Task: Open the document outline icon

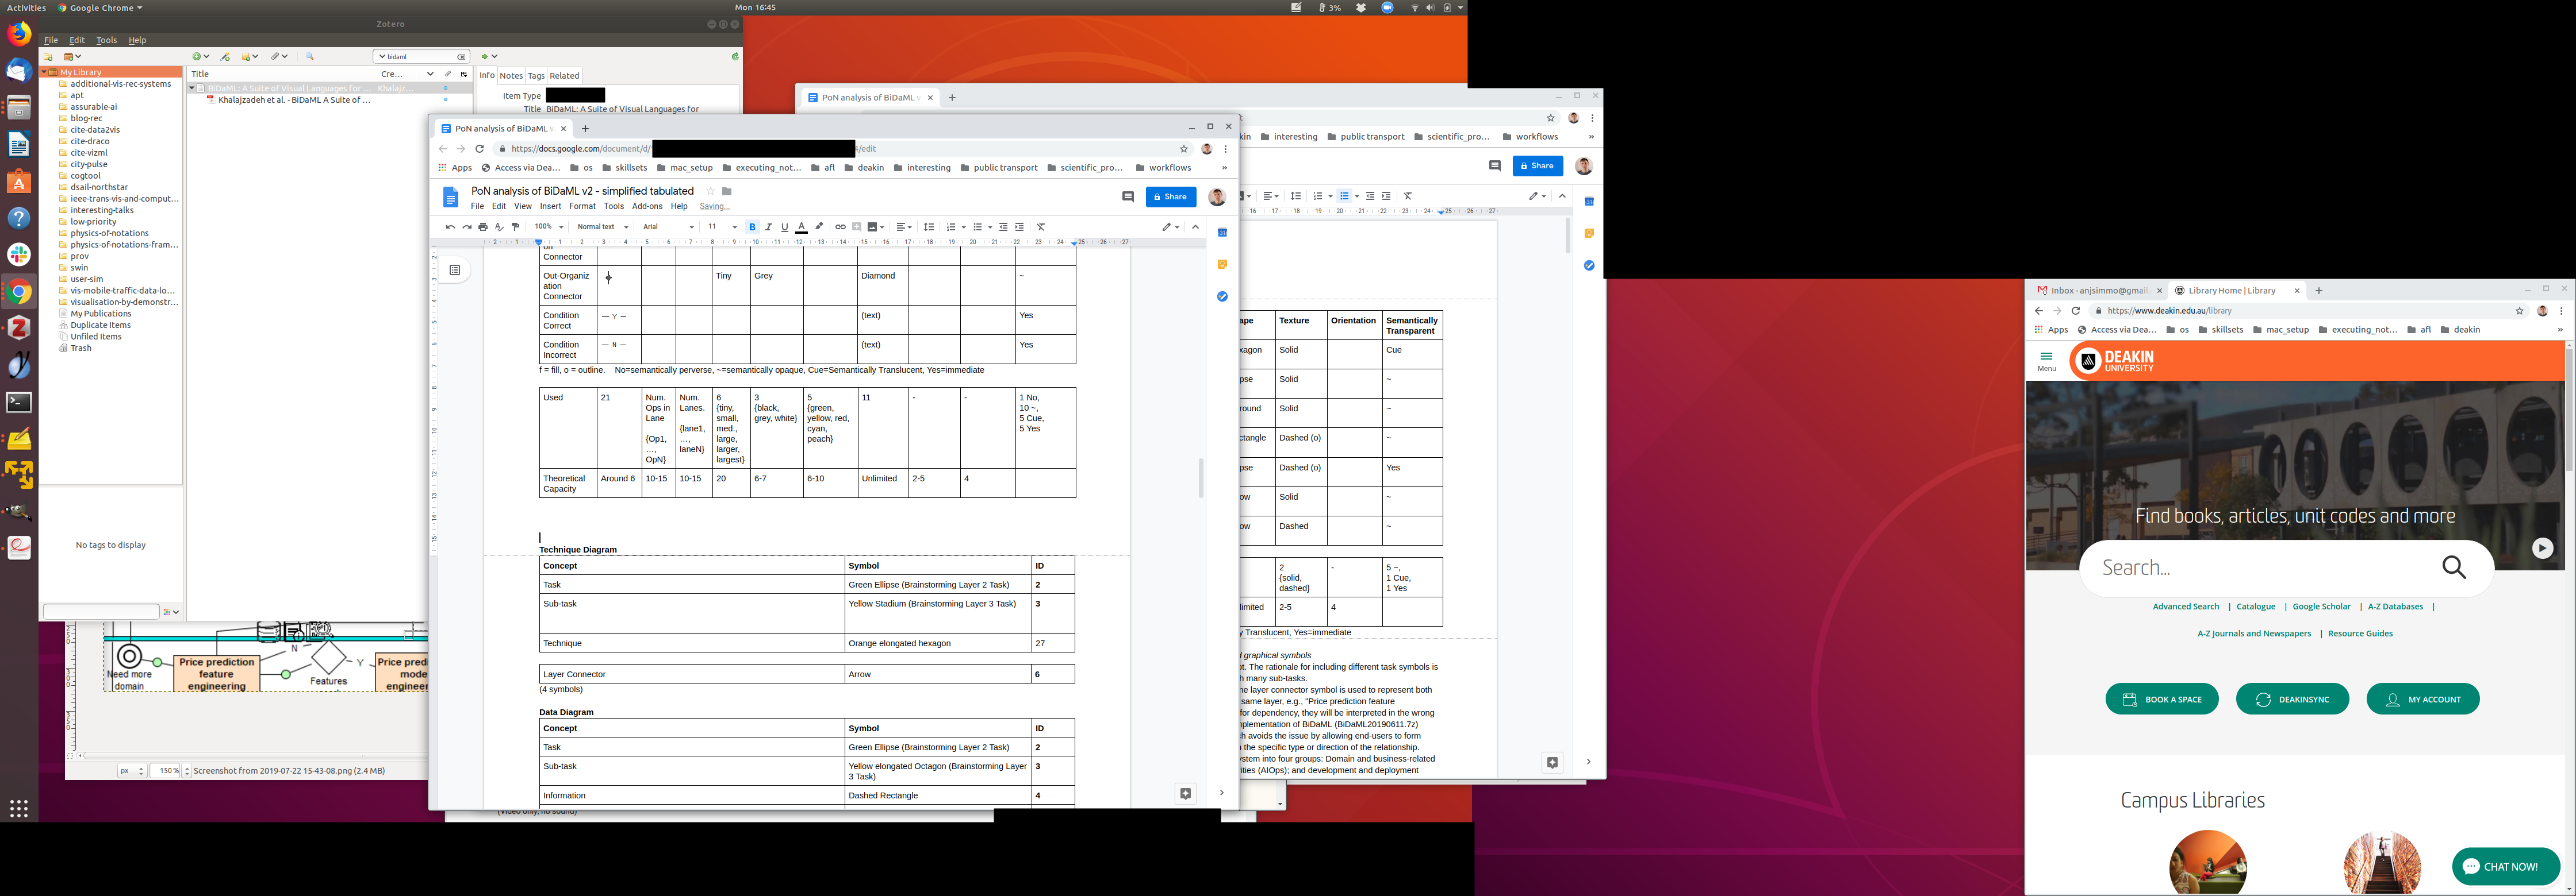Action: pos(455,270)
